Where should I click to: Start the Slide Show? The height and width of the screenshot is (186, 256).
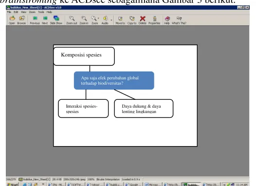click(56, 20)
